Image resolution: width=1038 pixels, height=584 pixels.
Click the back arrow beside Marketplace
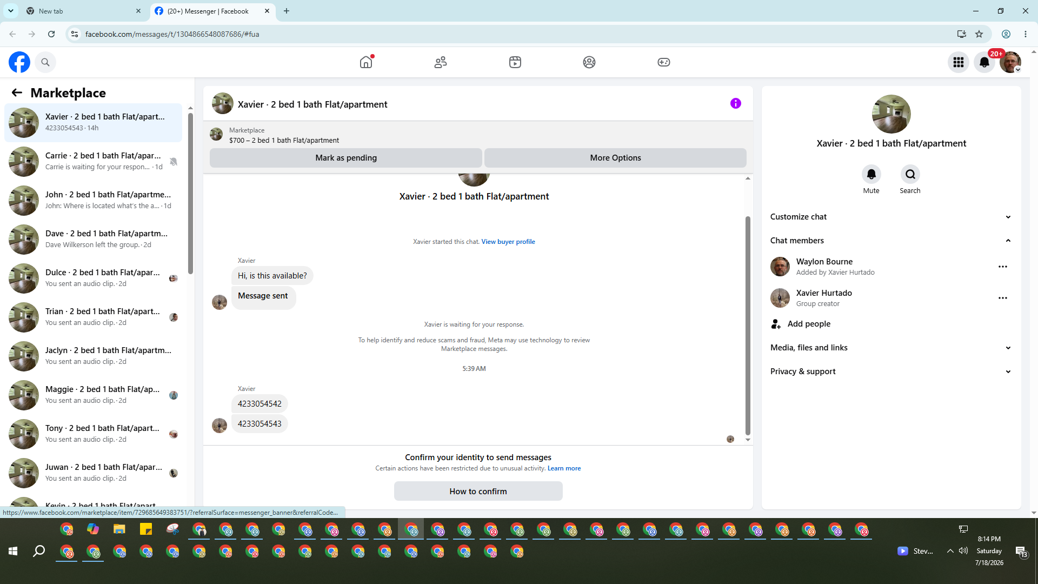click(x=17, y=92)
